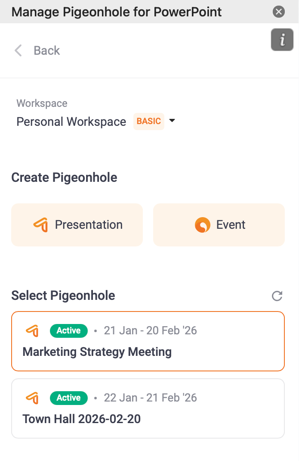
Task: Refresh the Select Pigeonhole list
Action: (277, 296)
